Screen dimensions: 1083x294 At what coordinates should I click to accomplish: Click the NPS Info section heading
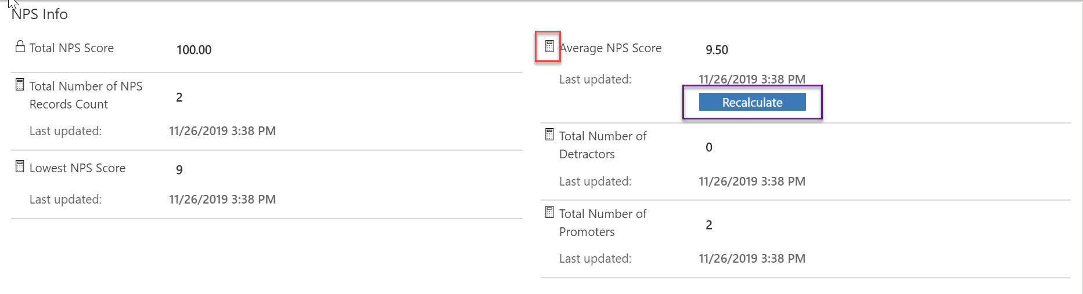39,14
